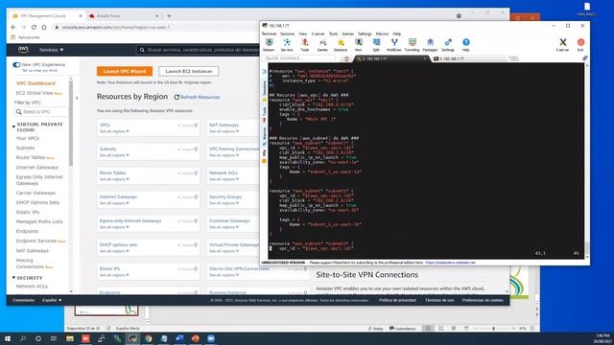
Task: Open the Tunneling toolbar icon
Action: click(x=412, y=45)
